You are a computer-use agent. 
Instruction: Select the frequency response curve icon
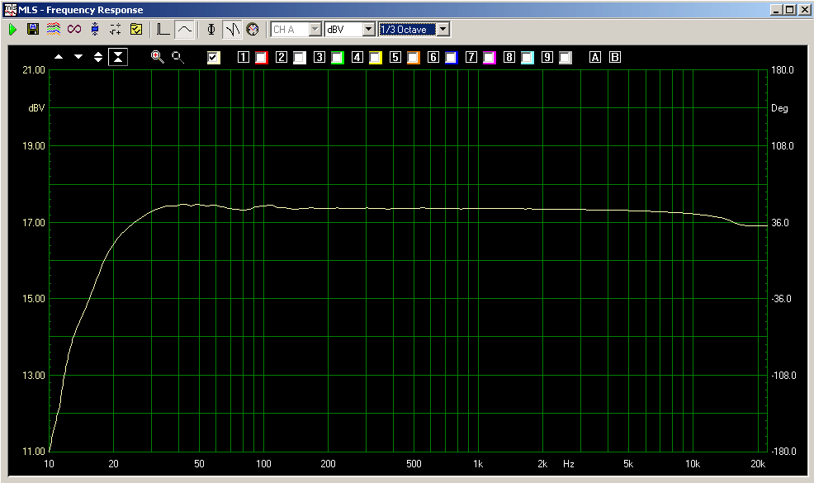184,30
